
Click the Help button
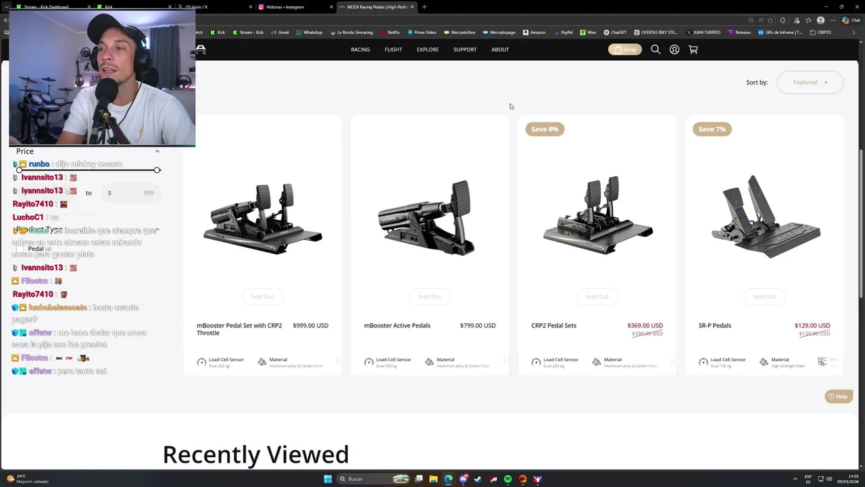point(839,396)
